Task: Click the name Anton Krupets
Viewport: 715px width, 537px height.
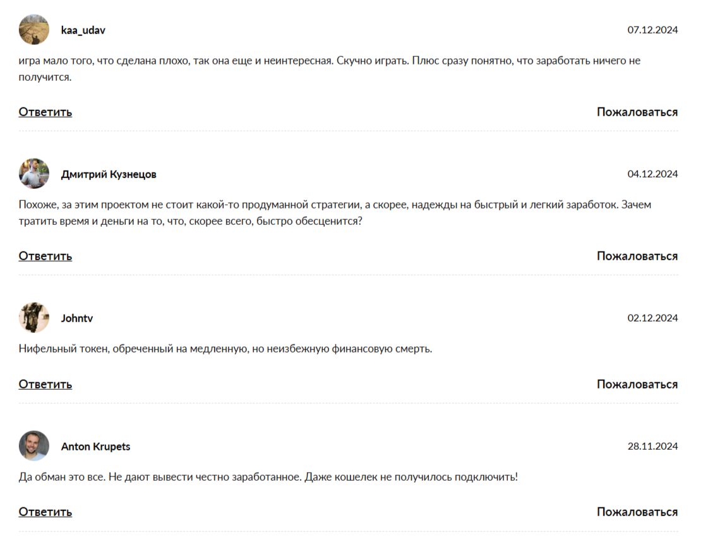Action: point(95,446)
